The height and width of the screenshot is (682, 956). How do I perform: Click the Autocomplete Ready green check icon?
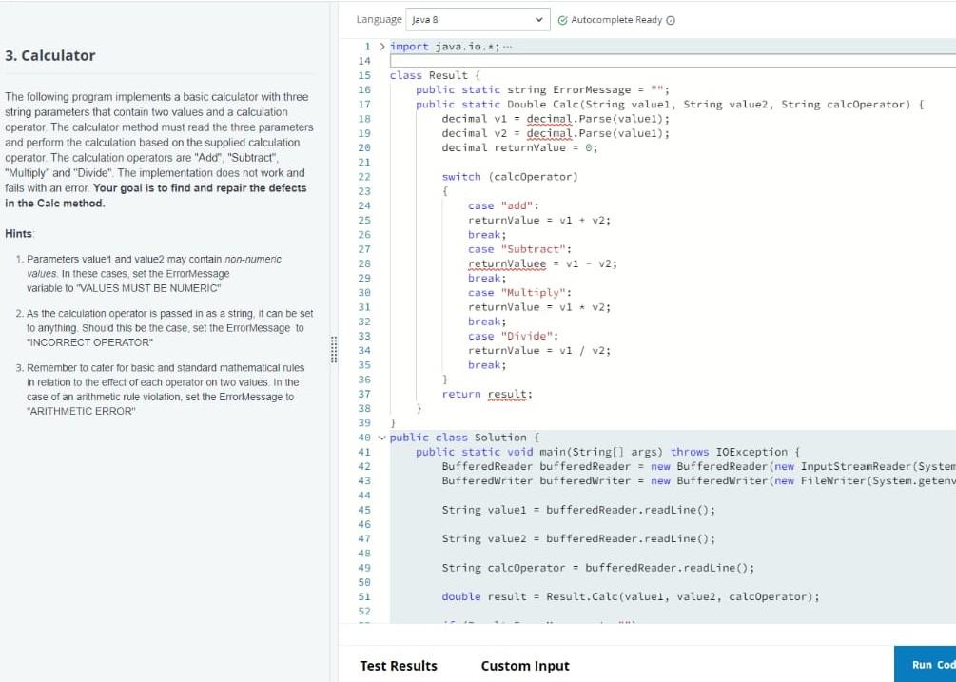[562, 20]
